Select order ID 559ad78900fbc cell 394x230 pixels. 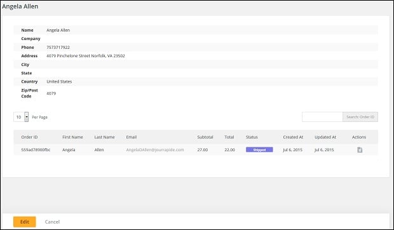tap(36, 150)
